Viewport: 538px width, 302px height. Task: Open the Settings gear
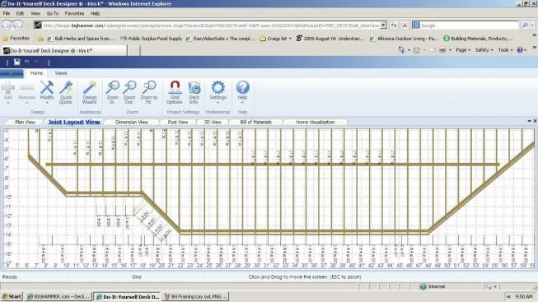click(218, 92)
